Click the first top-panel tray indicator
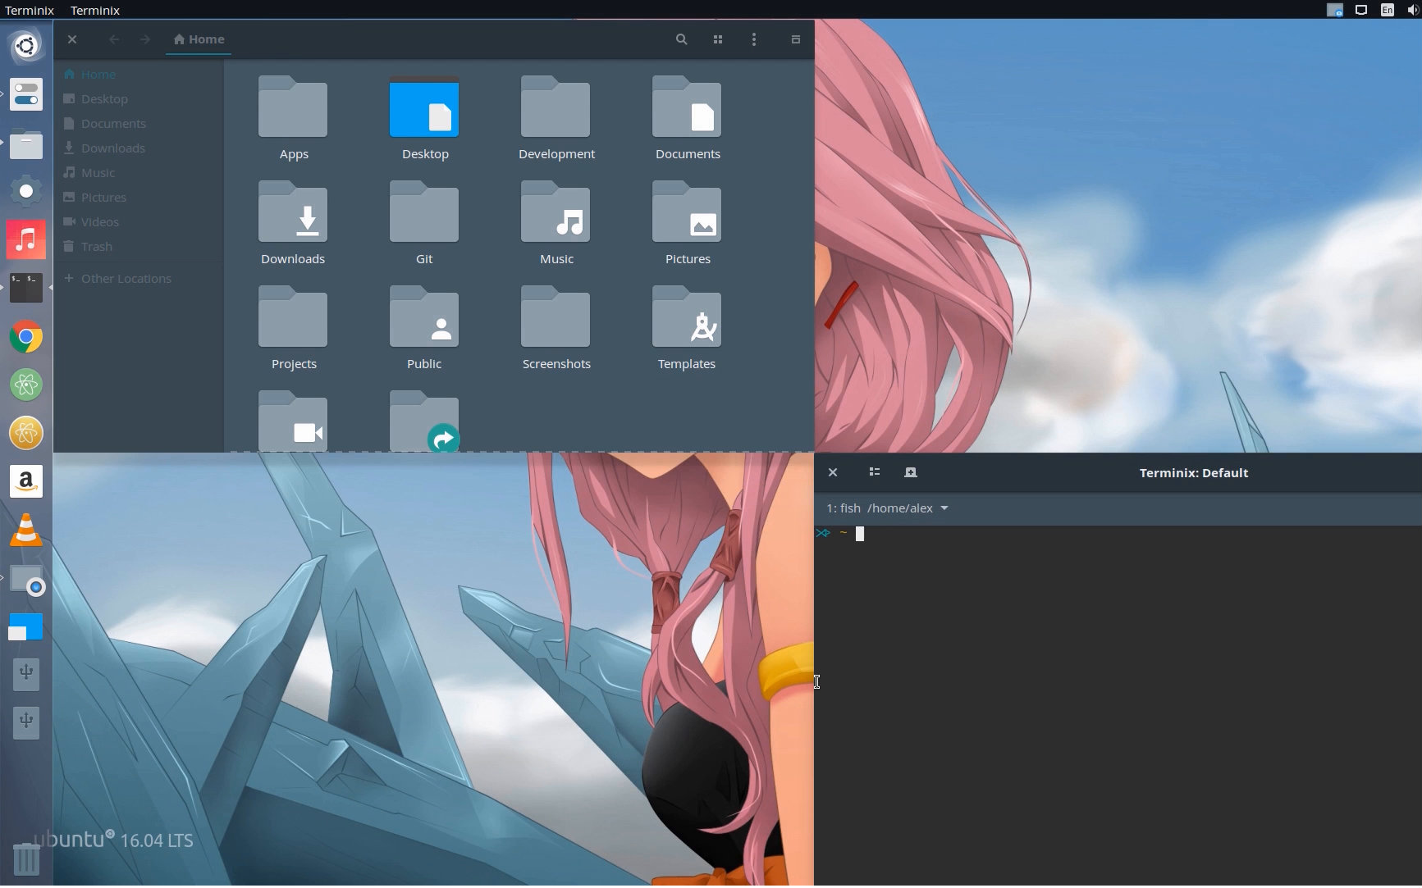The image size is (1422, 888). (x=1335, y=10)
